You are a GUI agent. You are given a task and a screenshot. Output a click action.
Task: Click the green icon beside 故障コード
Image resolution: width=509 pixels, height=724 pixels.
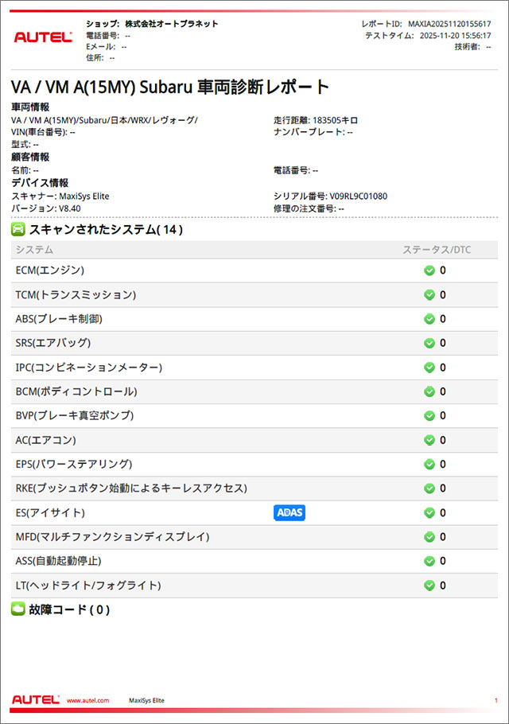click(x=18, y=609)
